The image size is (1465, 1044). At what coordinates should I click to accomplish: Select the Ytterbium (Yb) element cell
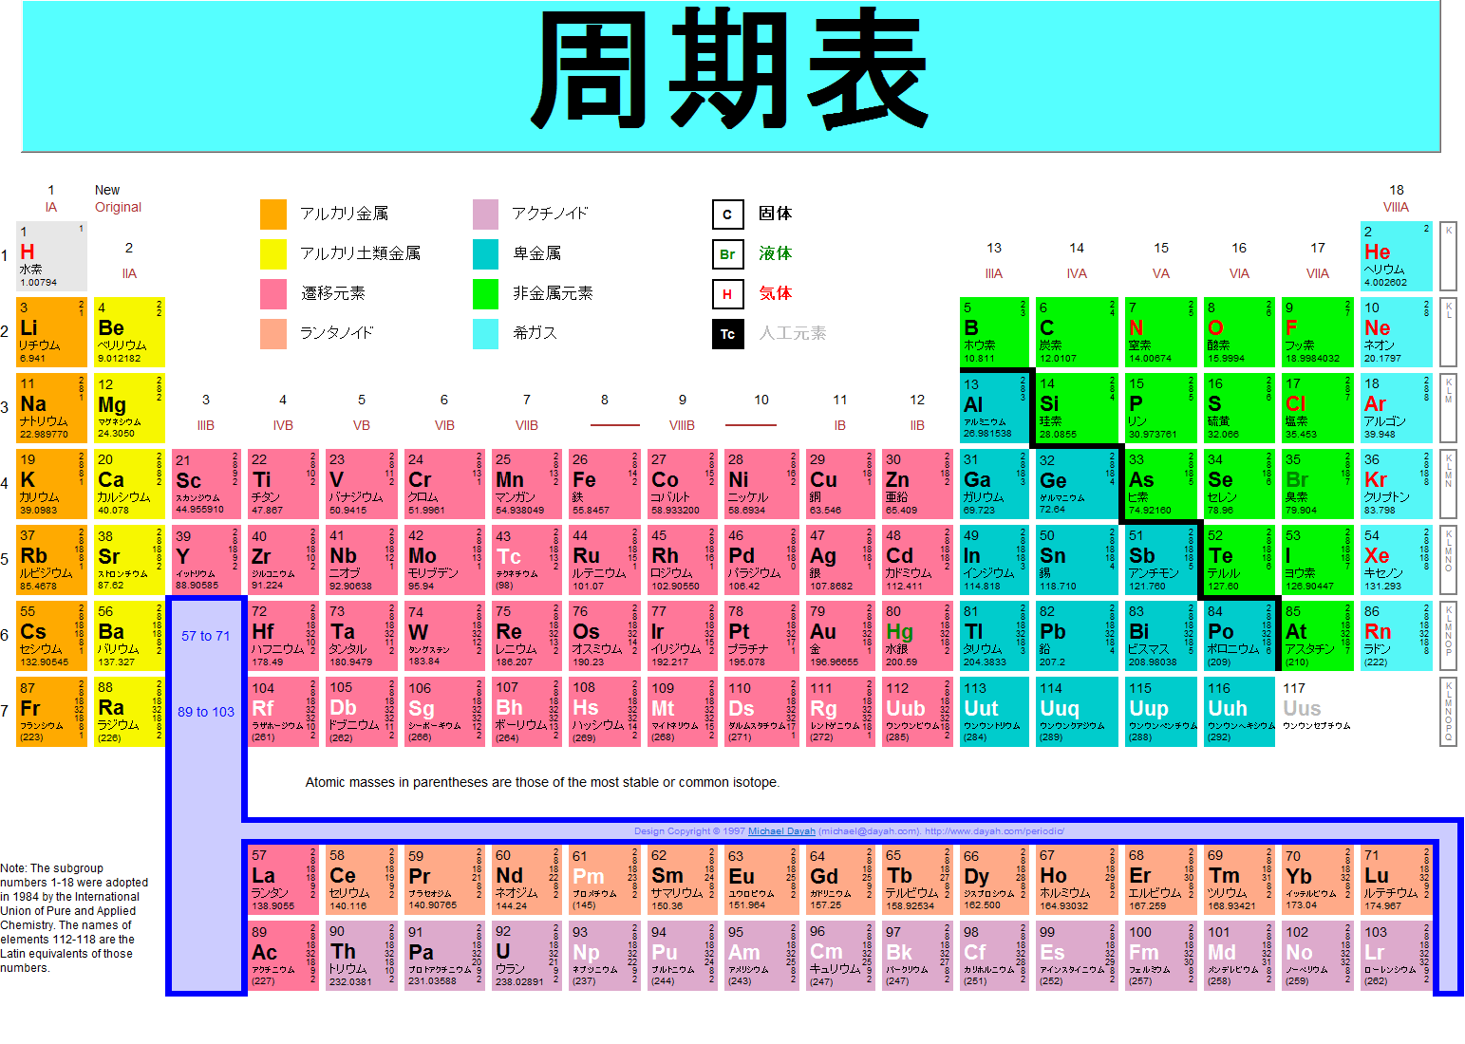tap(1316, 880)
